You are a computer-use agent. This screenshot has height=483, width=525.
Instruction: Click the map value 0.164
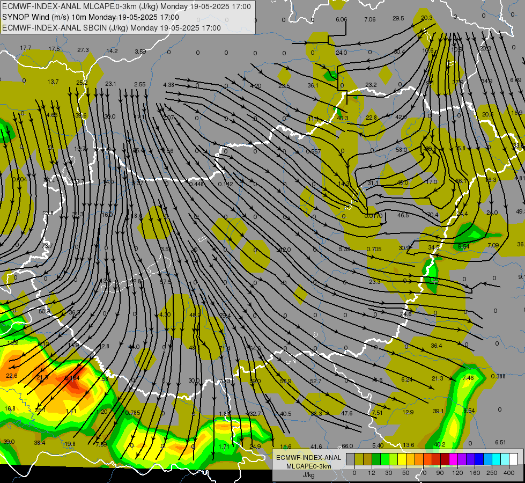[72, 378]
